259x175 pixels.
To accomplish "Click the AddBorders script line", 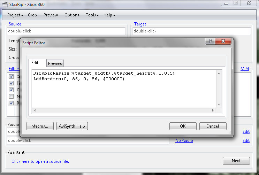I will pyautogui.click(x=79, y=79).
